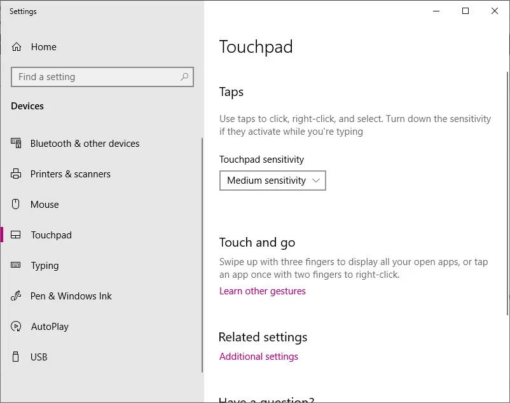This screenshot has height=403, width=510.
Task: Click the search magnifier icon
Action: click(184, 77)
